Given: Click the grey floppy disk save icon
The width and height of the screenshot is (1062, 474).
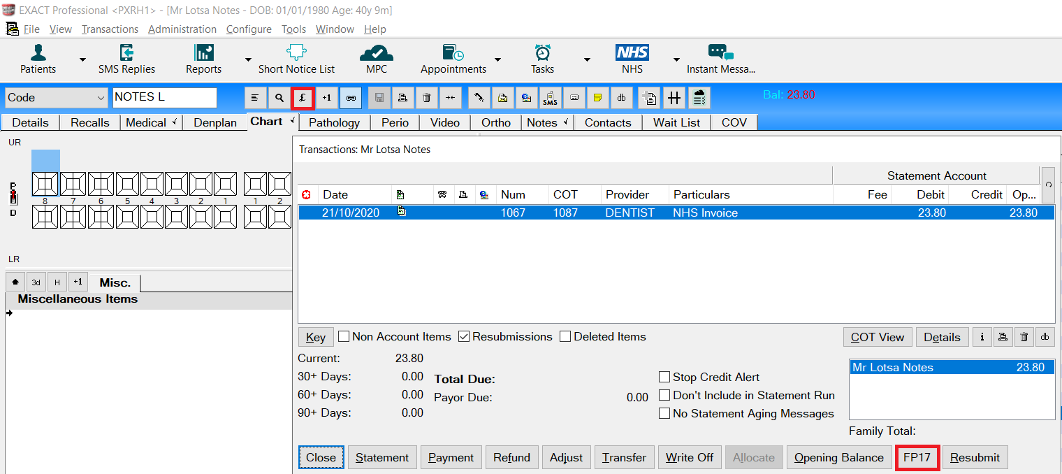Looking at the screenshot, I should (x=379, y=99).
